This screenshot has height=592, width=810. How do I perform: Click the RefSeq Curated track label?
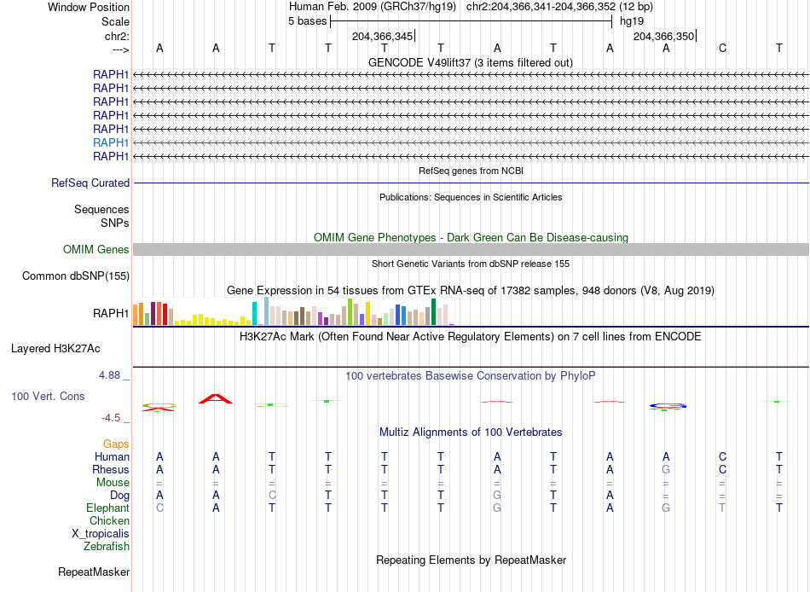click(90, 183)
